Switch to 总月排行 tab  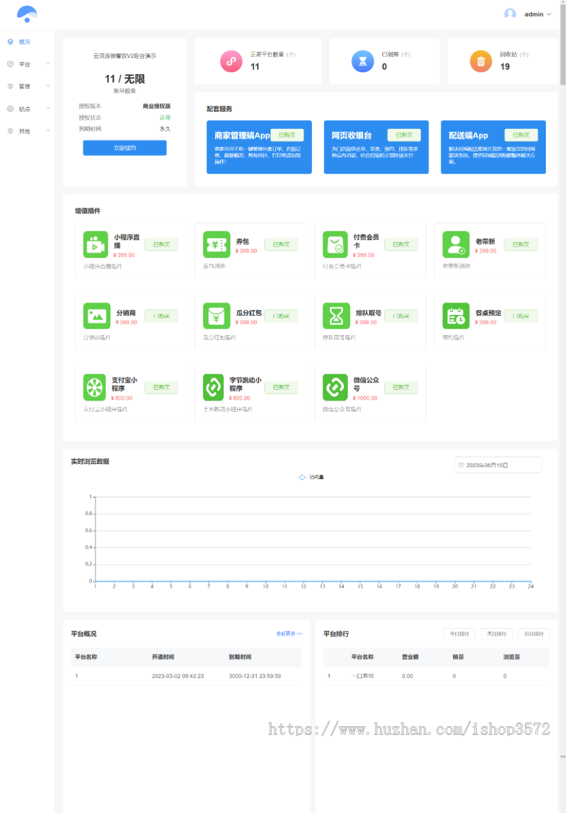pos(535,634)
